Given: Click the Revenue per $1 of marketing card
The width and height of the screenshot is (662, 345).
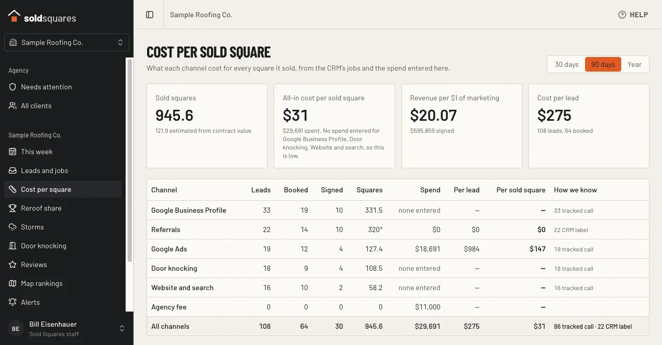Looking at the screenshot, I should click(x=462, y=126).
